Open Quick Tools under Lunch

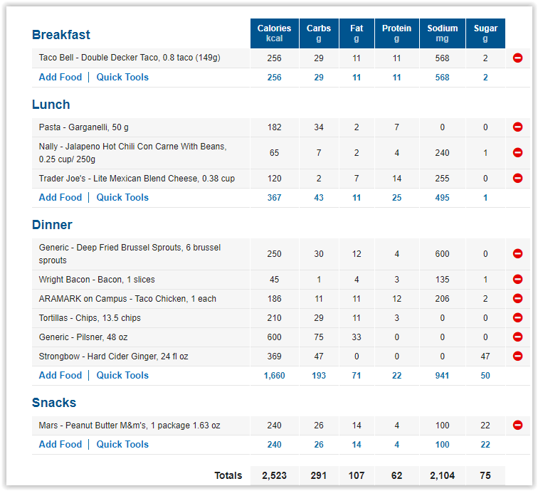[122, 198]
